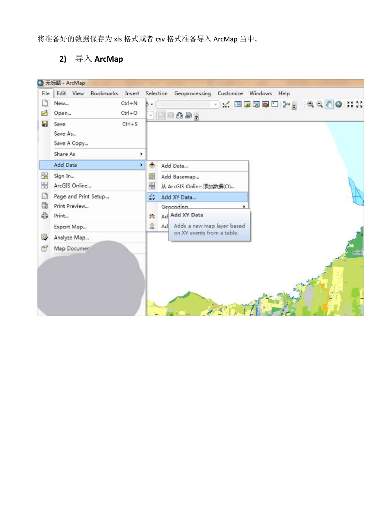Open the Selection menu
This screenshot has height=525, width=371.
coord(157,93)
